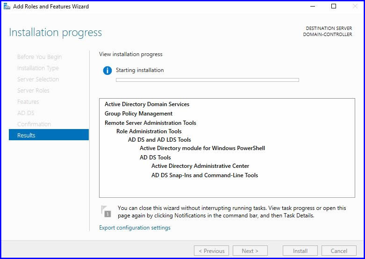Select Before You Begin step
This screenshot has height=259, width=365.
(x=39, y=57)
